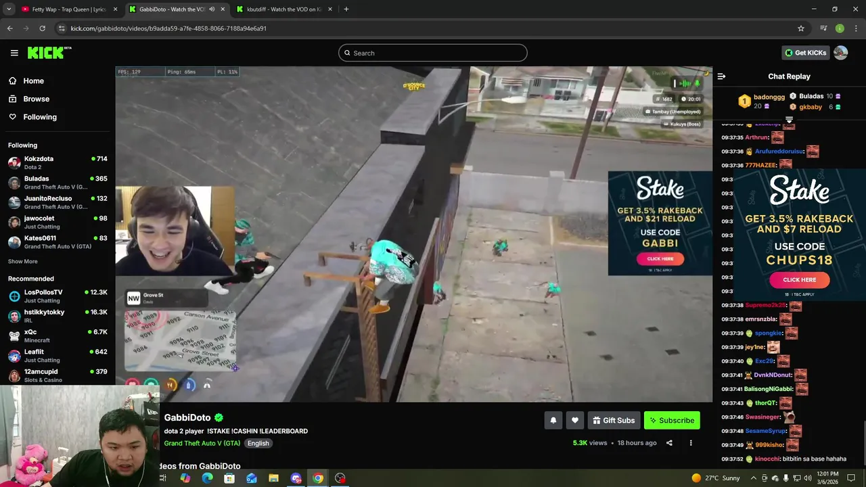The height and width of the screenshot is (487, 866).
Task: Switch to kbutdiff VOD browser tab
Action: click(284, 9)
